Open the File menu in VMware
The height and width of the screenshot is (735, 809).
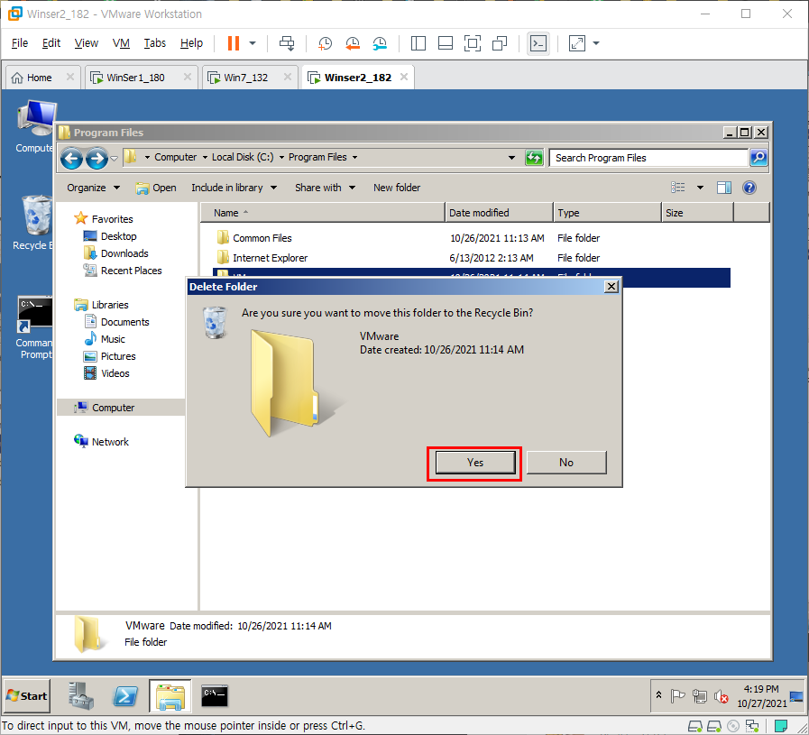[20, 43]
